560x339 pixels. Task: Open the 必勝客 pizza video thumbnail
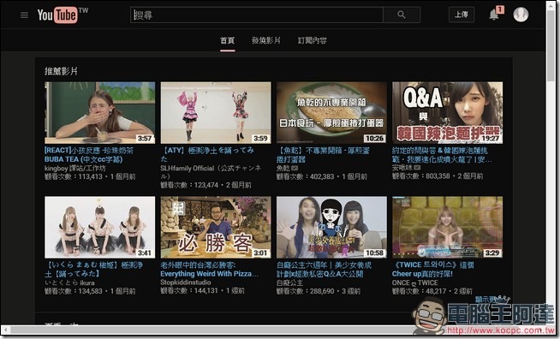click(x=216, y=227)
